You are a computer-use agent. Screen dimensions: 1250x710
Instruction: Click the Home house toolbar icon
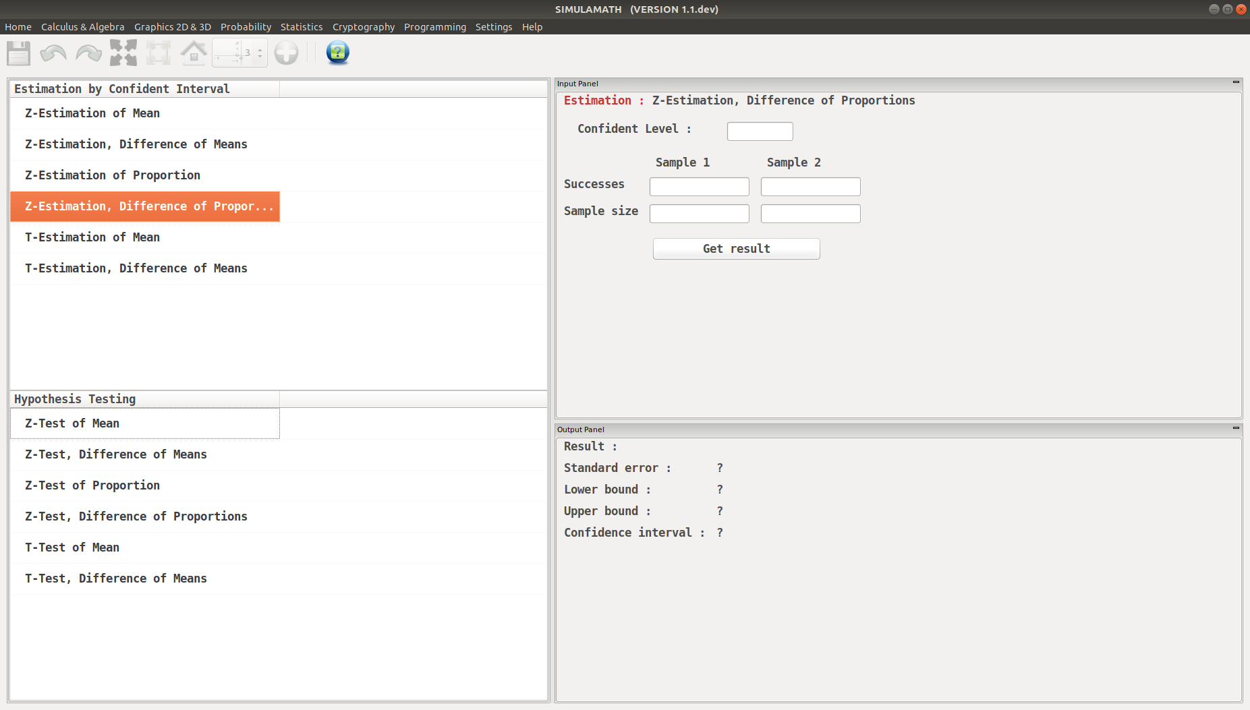pyautogui.click(x=194, y=53)
